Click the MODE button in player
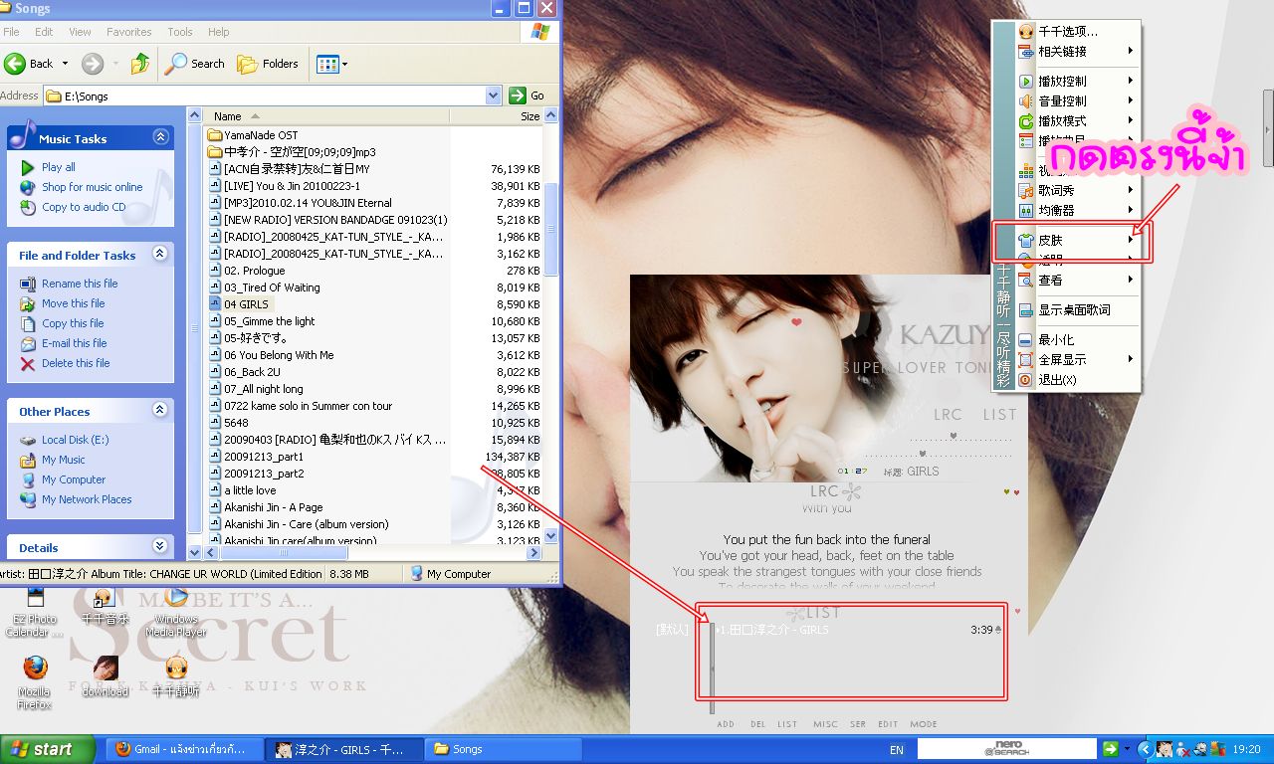 [923, 724]
